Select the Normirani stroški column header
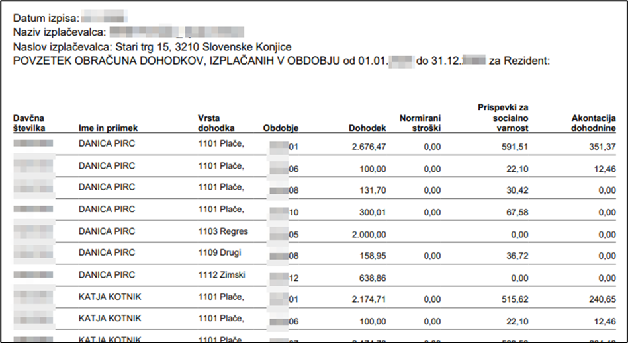The image size is (628, 343). pyautogui.click(x=420, y=123)
